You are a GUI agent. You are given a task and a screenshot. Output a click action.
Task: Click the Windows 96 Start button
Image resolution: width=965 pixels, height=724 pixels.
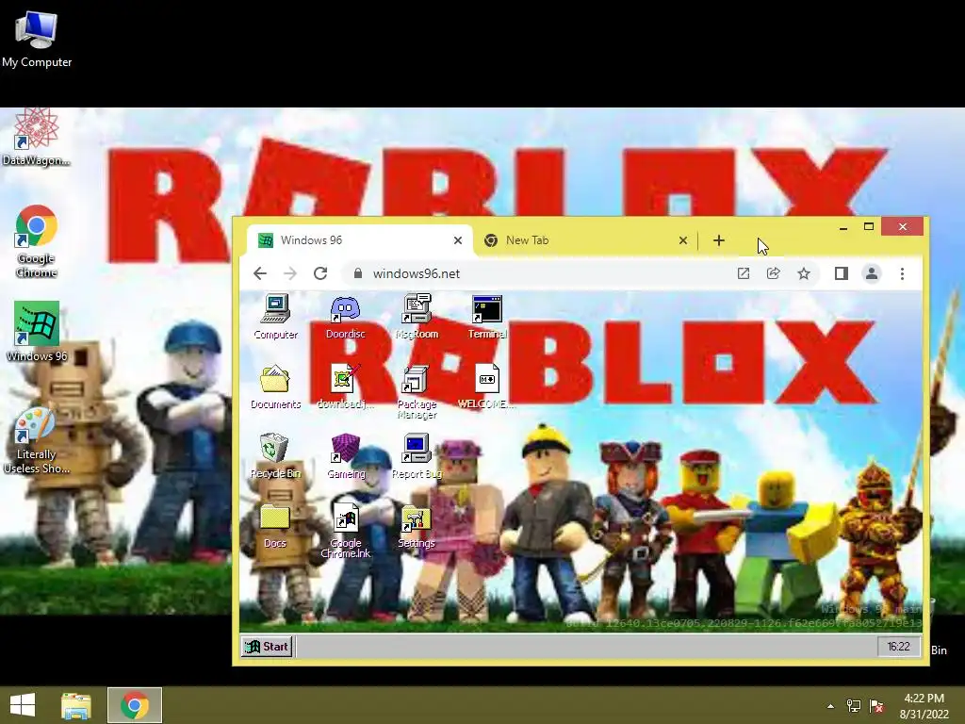[x=267, y=647]
